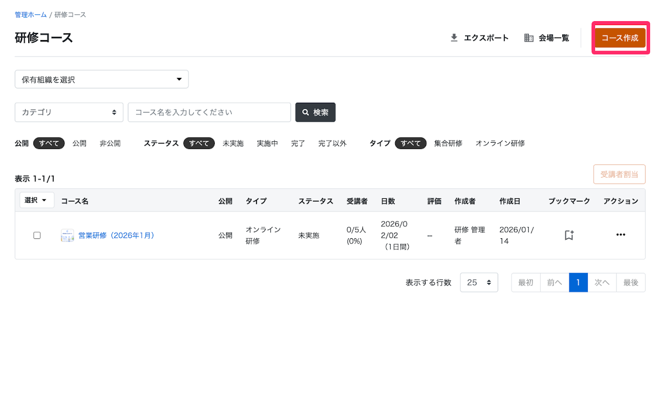Viewport: 663px width, 416px height.
Task: Filter by 公開 courses only
Action: (x=79, y=143)
